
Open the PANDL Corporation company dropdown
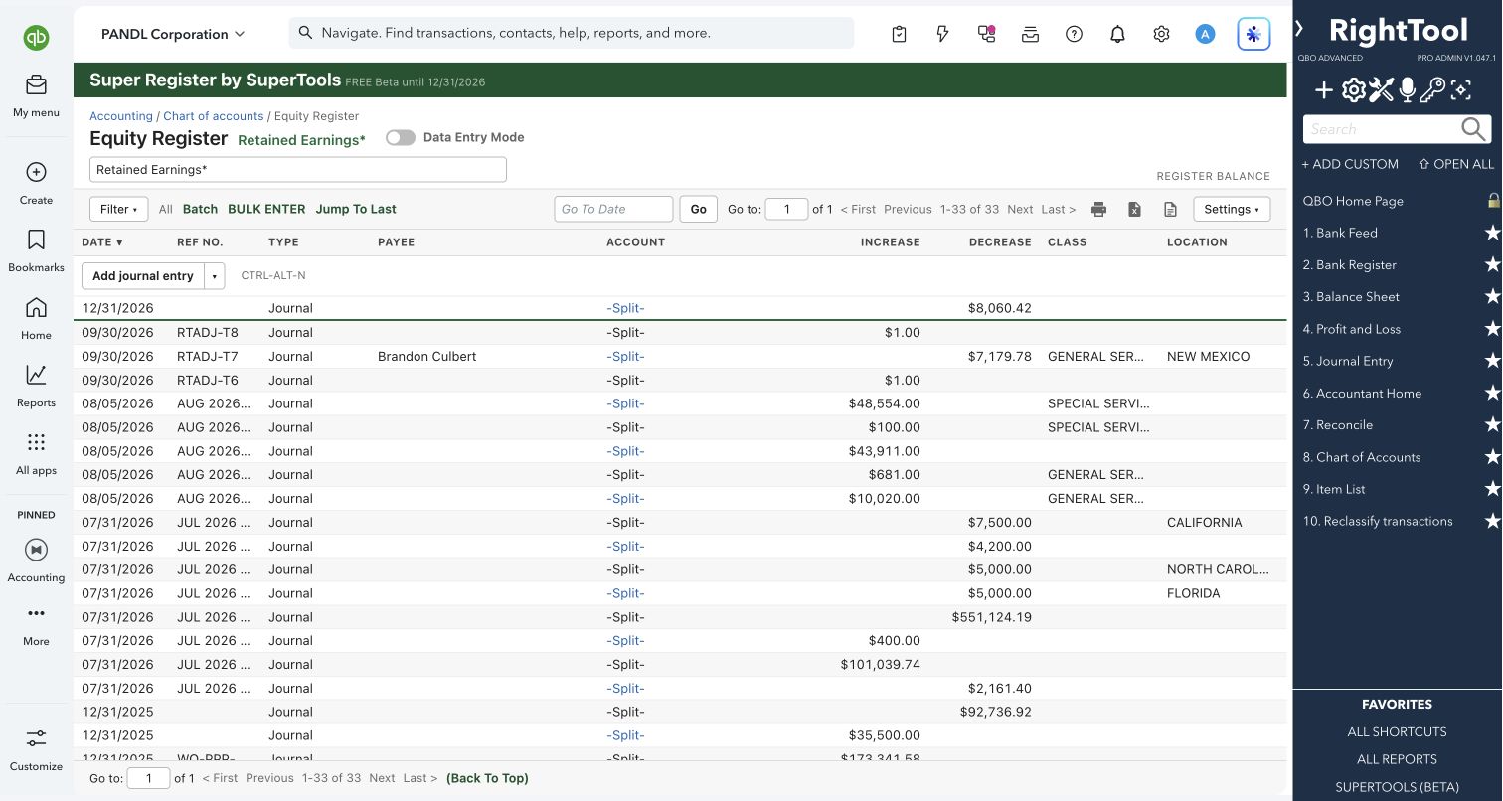tap(173, 34)
